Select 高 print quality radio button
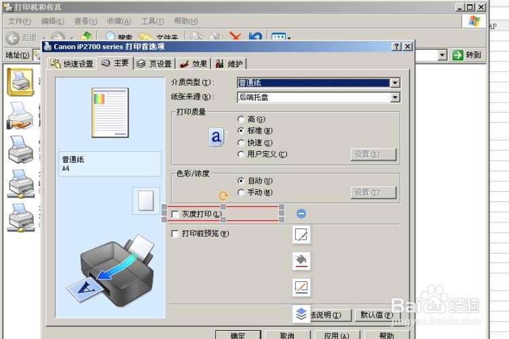Image resolution: width=509 pixels, height=339 pixels. click(240, 119)
